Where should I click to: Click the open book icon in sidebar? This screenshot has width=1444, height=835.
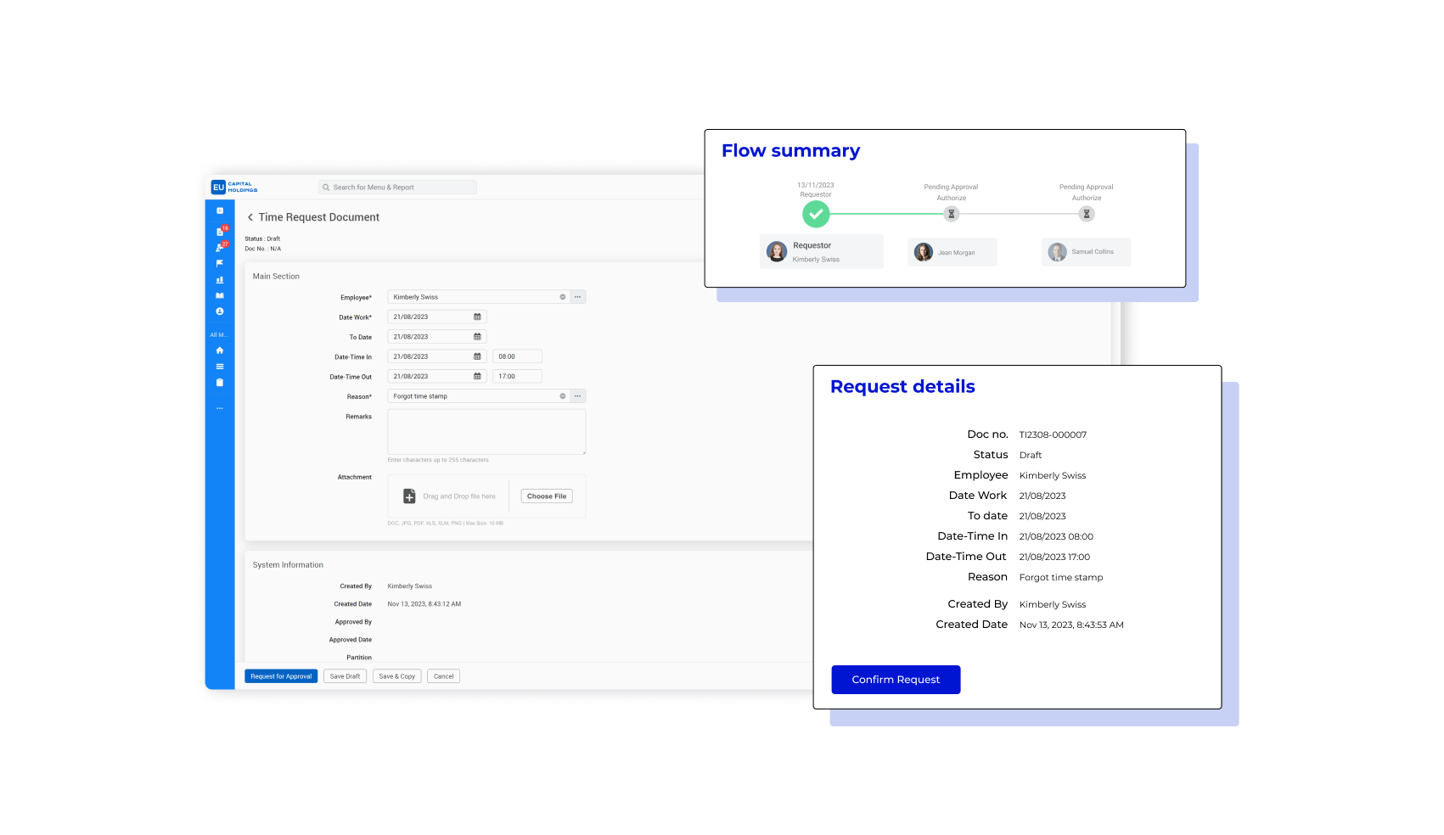(220, 295)
